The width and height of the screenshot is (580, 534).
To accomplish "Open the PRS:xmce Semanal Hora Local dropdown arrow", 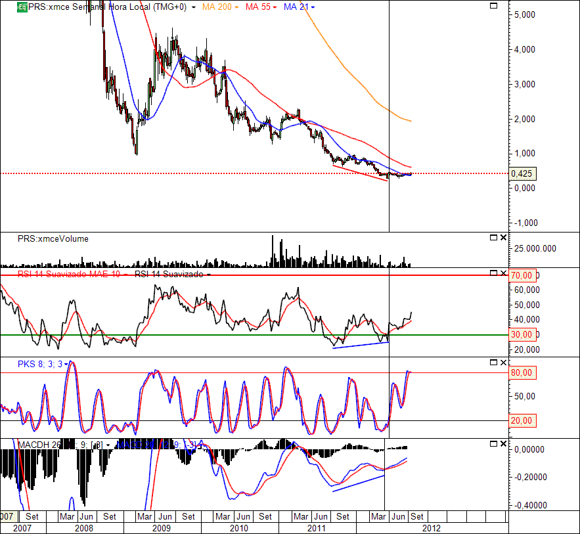I will coord(194,7).
